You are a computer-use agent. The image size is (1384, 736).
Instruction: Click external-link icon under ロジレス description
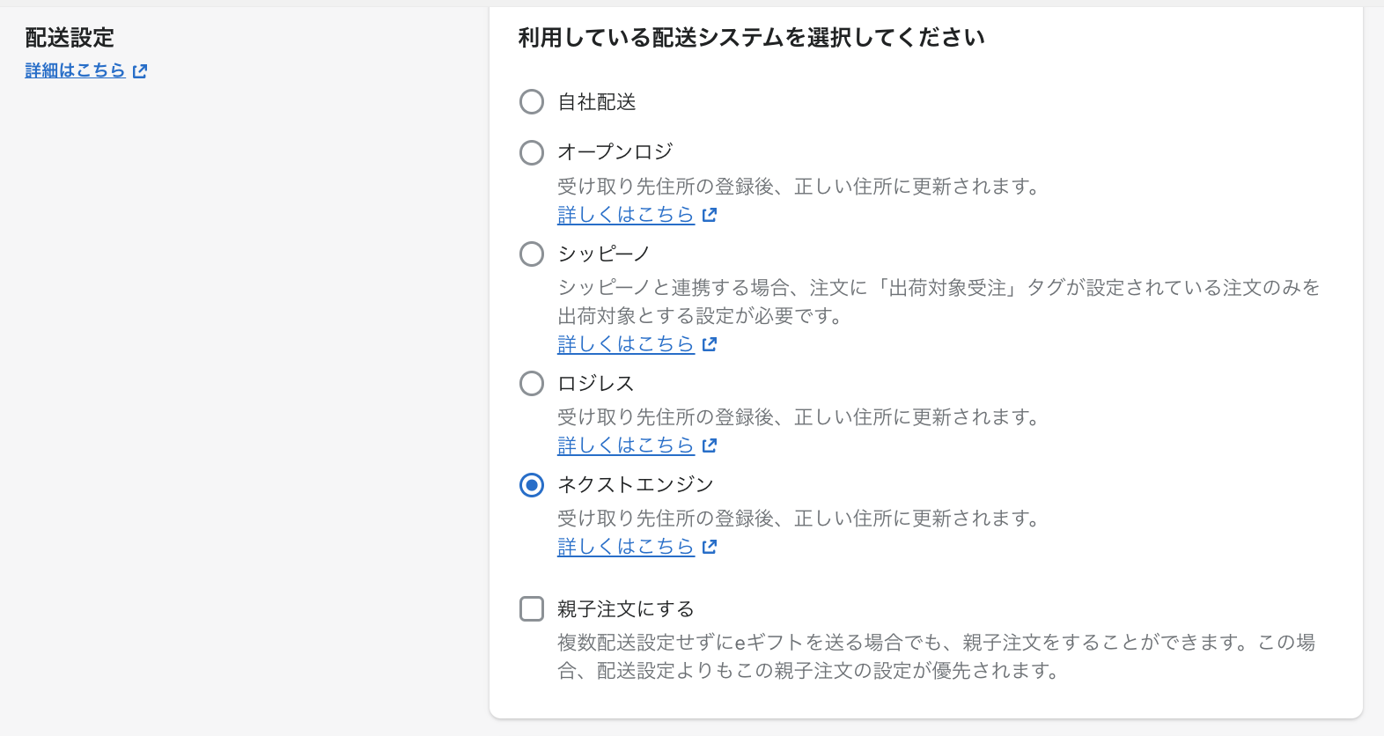(710, 445)
